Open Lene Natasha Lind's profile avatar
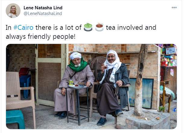The height and width of the screenshot is (133, 184). point(13,11)
